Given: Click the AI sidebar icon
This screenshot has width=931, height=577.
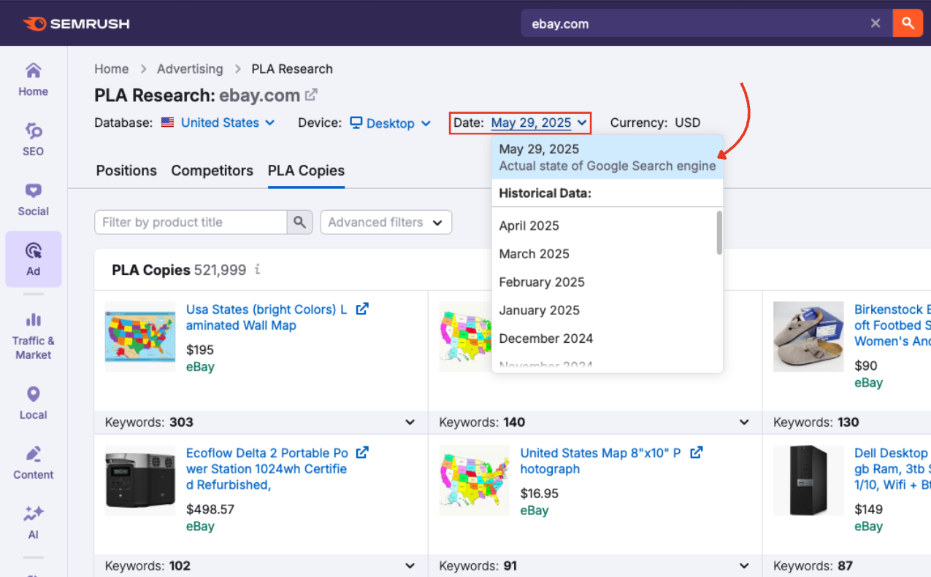Looking at the screenshot, I should pos(33,519).
